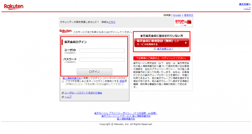
Task: Click the white arrow on the red registration button
Action: 186,43
